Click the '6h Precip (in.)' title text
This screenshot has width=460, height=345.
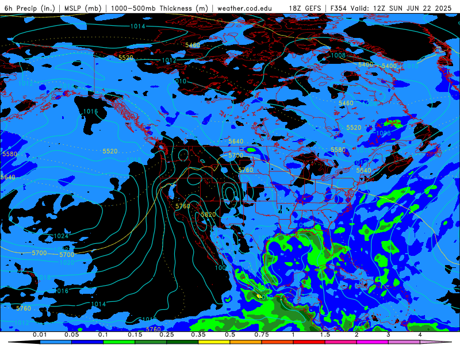[x=30, y=8]
